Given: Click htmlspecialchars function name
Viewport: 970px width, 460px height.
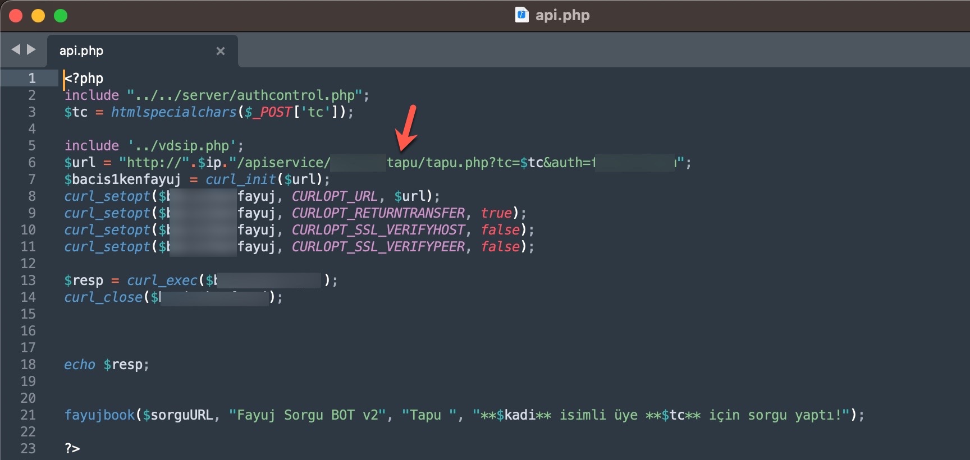Looking at the screenshot, I should pos(174,112).
